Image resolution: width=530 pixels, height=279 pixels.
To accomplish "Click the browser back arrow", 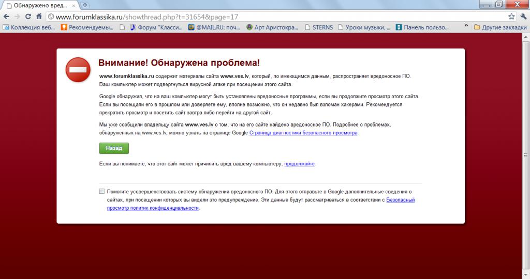I will point(6,17).
